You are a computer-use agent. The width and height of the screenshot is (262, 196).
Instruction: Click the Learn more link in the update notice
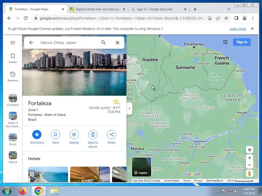click(238, 29)
